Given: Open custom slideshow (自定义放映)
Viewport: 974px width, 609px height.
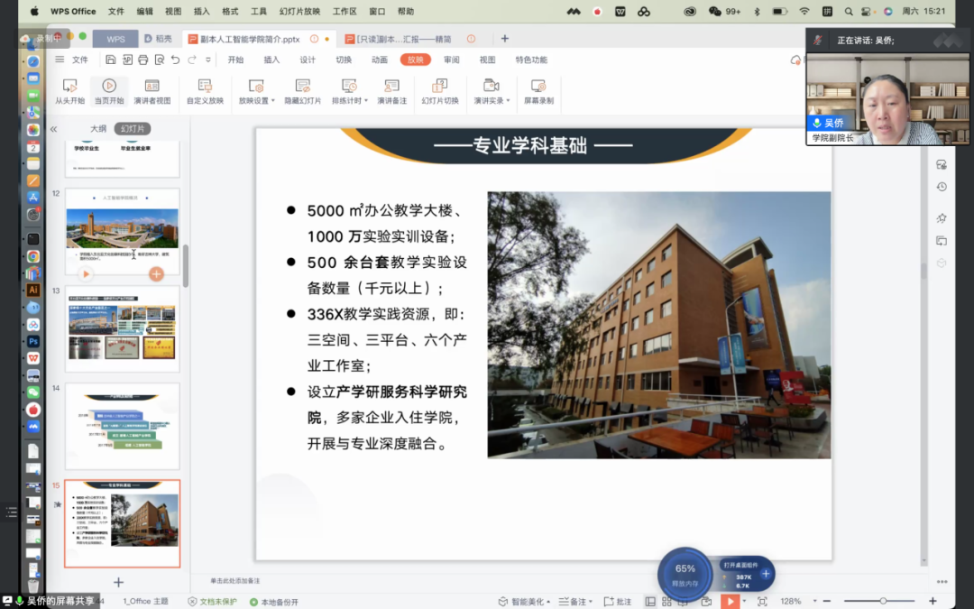Looking at the screenshot, I should [205, 91].
